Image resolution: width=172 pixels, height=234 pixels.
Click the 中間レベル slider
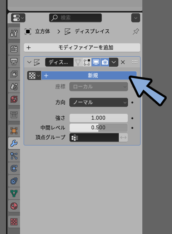[x=99, y=128]
